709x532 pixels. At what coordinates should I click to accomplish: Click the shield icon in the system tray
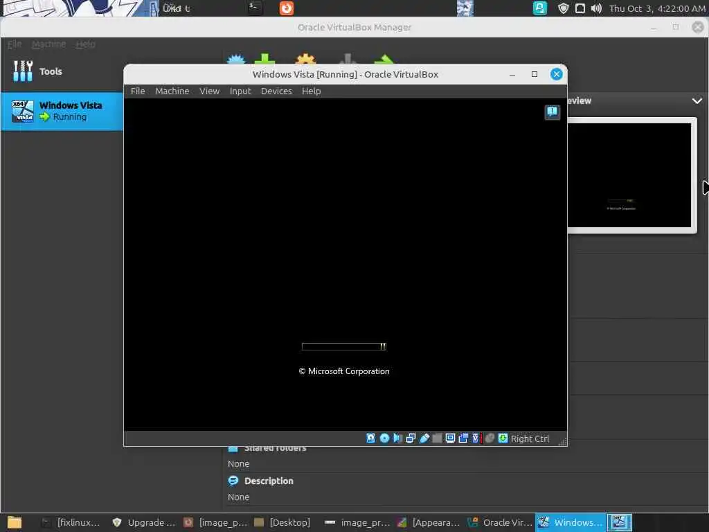pyautogui.click(x=563, y=8)
